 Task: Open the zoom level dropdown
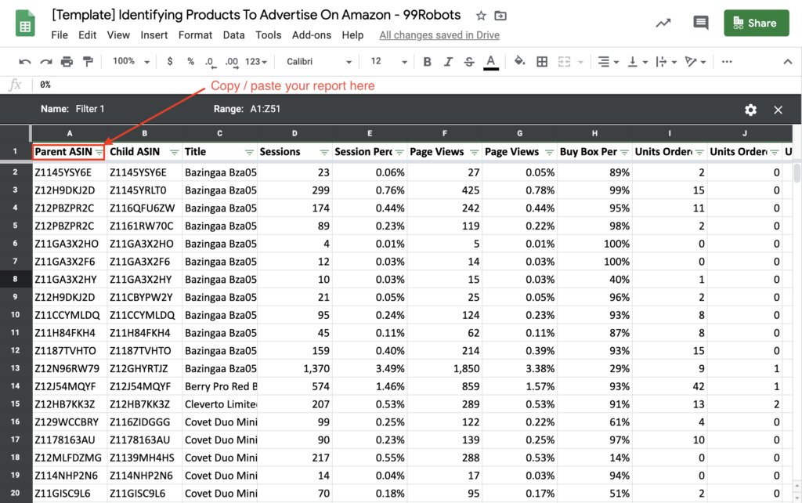coord(129,62)
